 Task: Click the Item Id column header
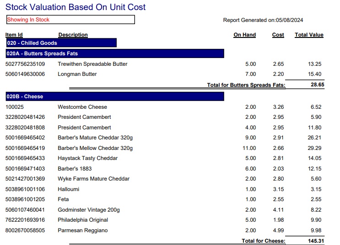14,35
